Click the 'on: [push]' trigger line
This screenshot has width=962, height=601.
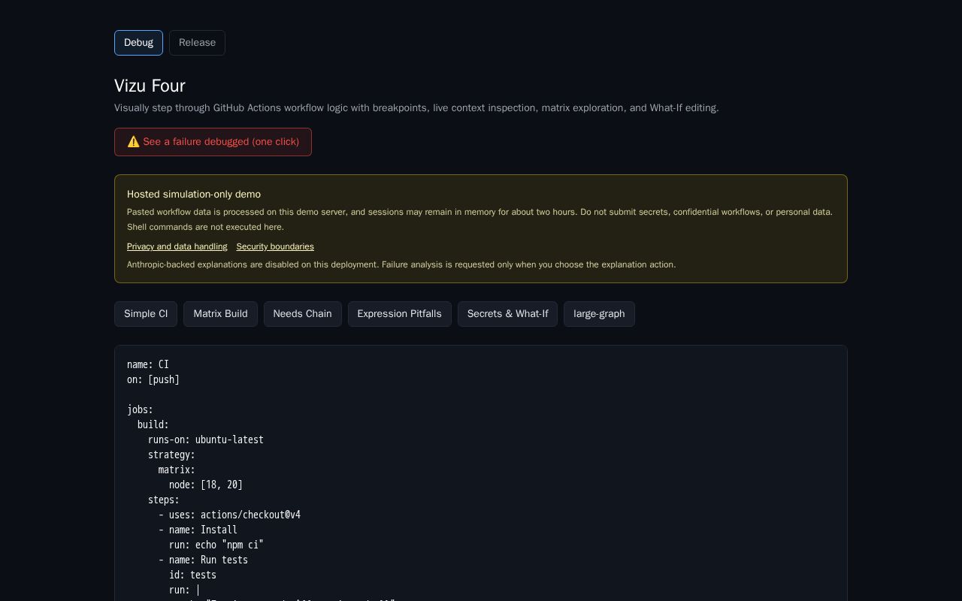click(153, 379)
